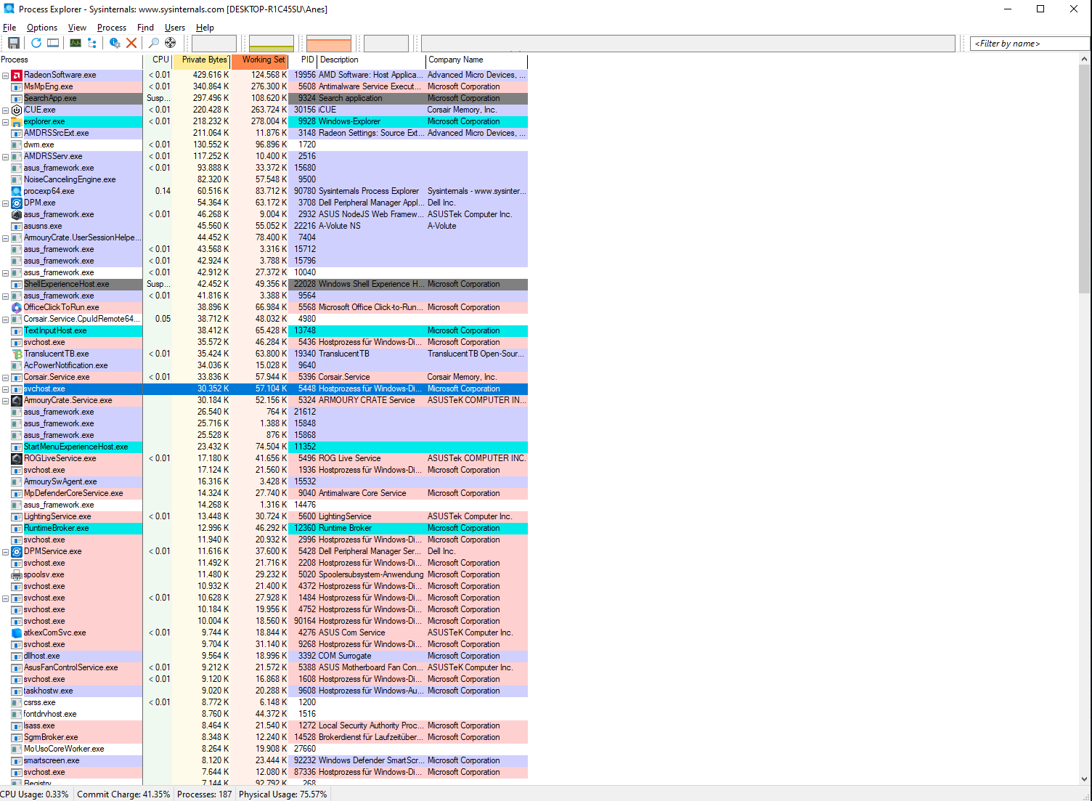Click the DPMService.exe icon
Screen dimensions: 1092x801
(17, 551)
